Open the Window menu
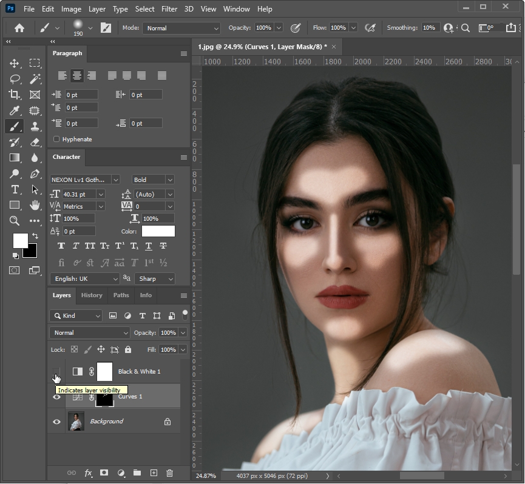This screenshot has width=525, height=484. click(236, 9)
